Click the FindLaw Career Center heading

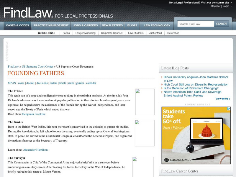click(180, 171)
